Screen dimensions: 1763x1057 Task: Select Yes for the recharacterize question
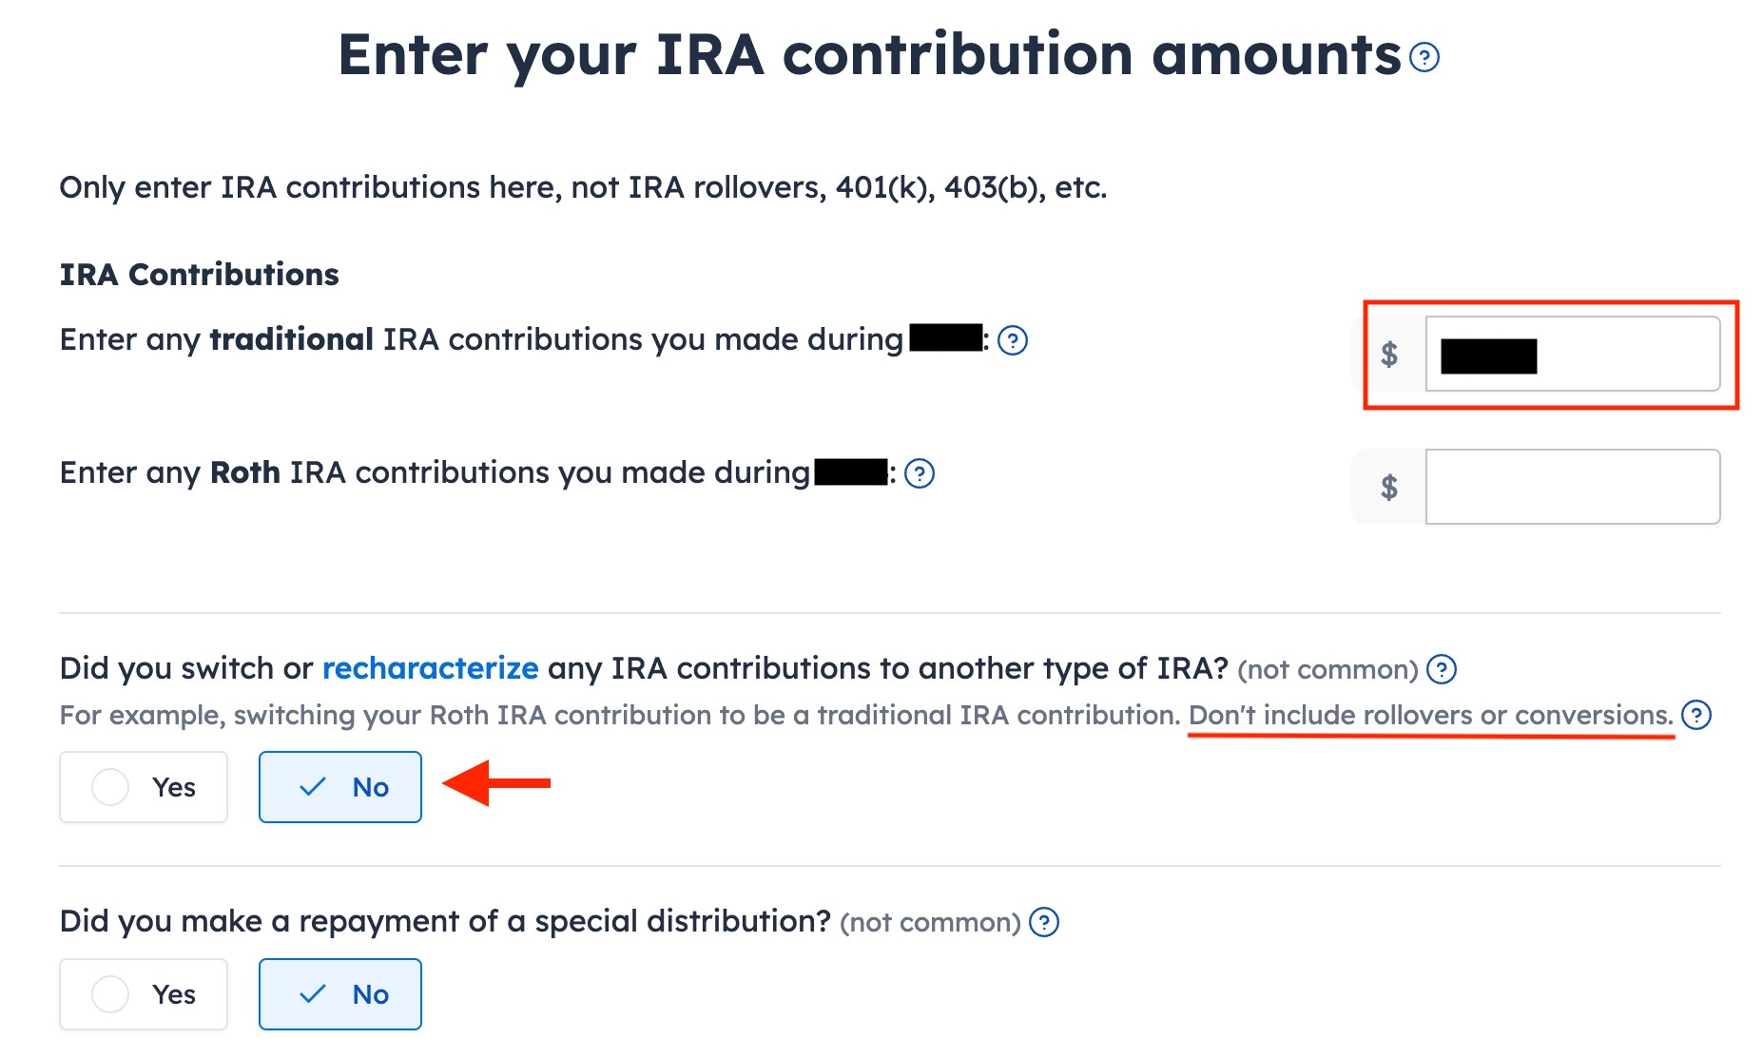[x=143, y=786]
